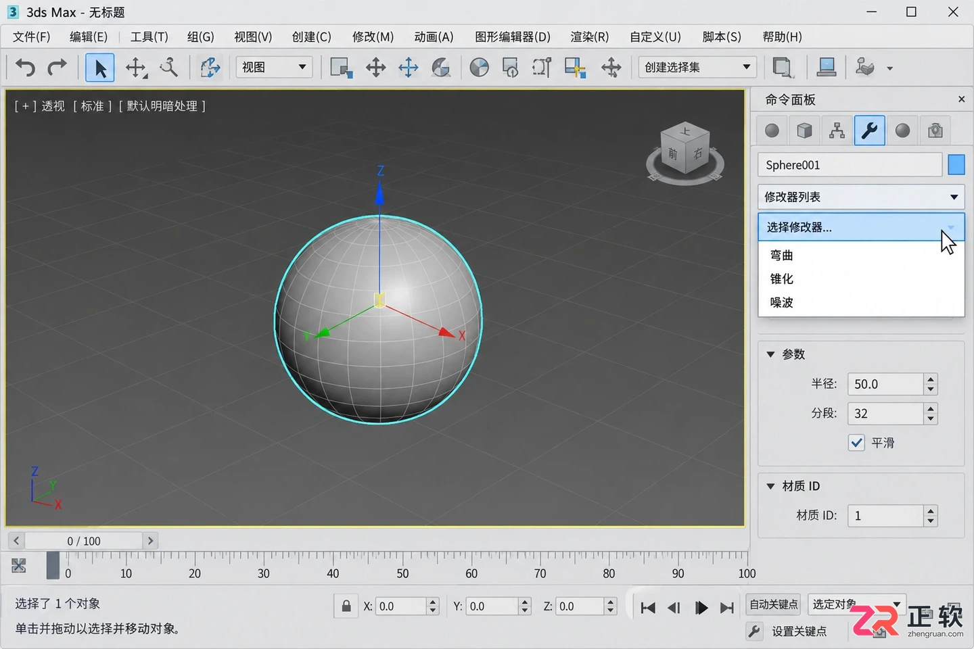Screen dimensions: 974x649
Task: Open the Hierarchy tab in command panel
Action: tap(837, 130)
